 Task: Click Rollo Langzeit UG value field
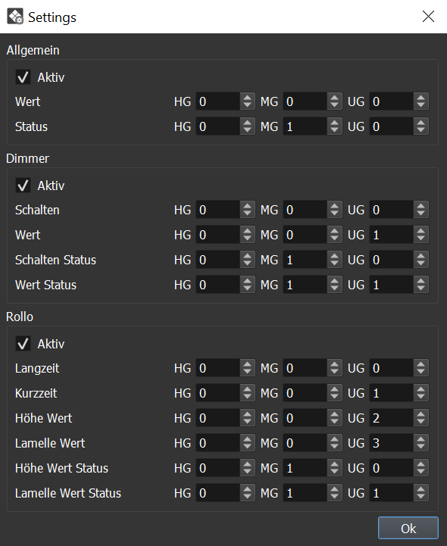click(x=392, y=368)
